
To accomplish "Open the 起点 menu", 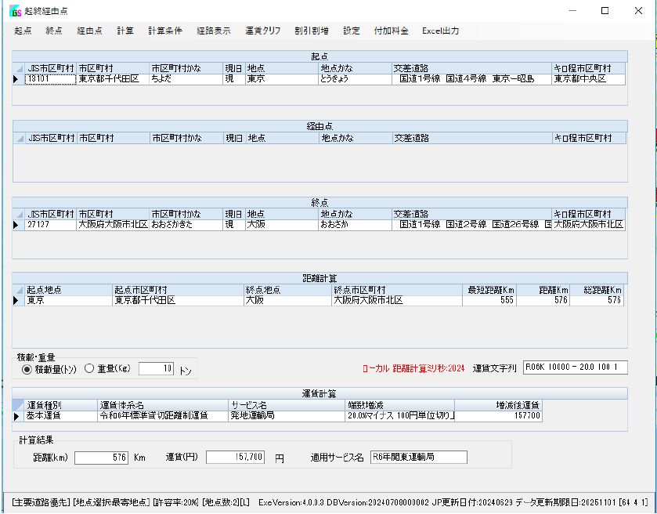I will point(23,31).
